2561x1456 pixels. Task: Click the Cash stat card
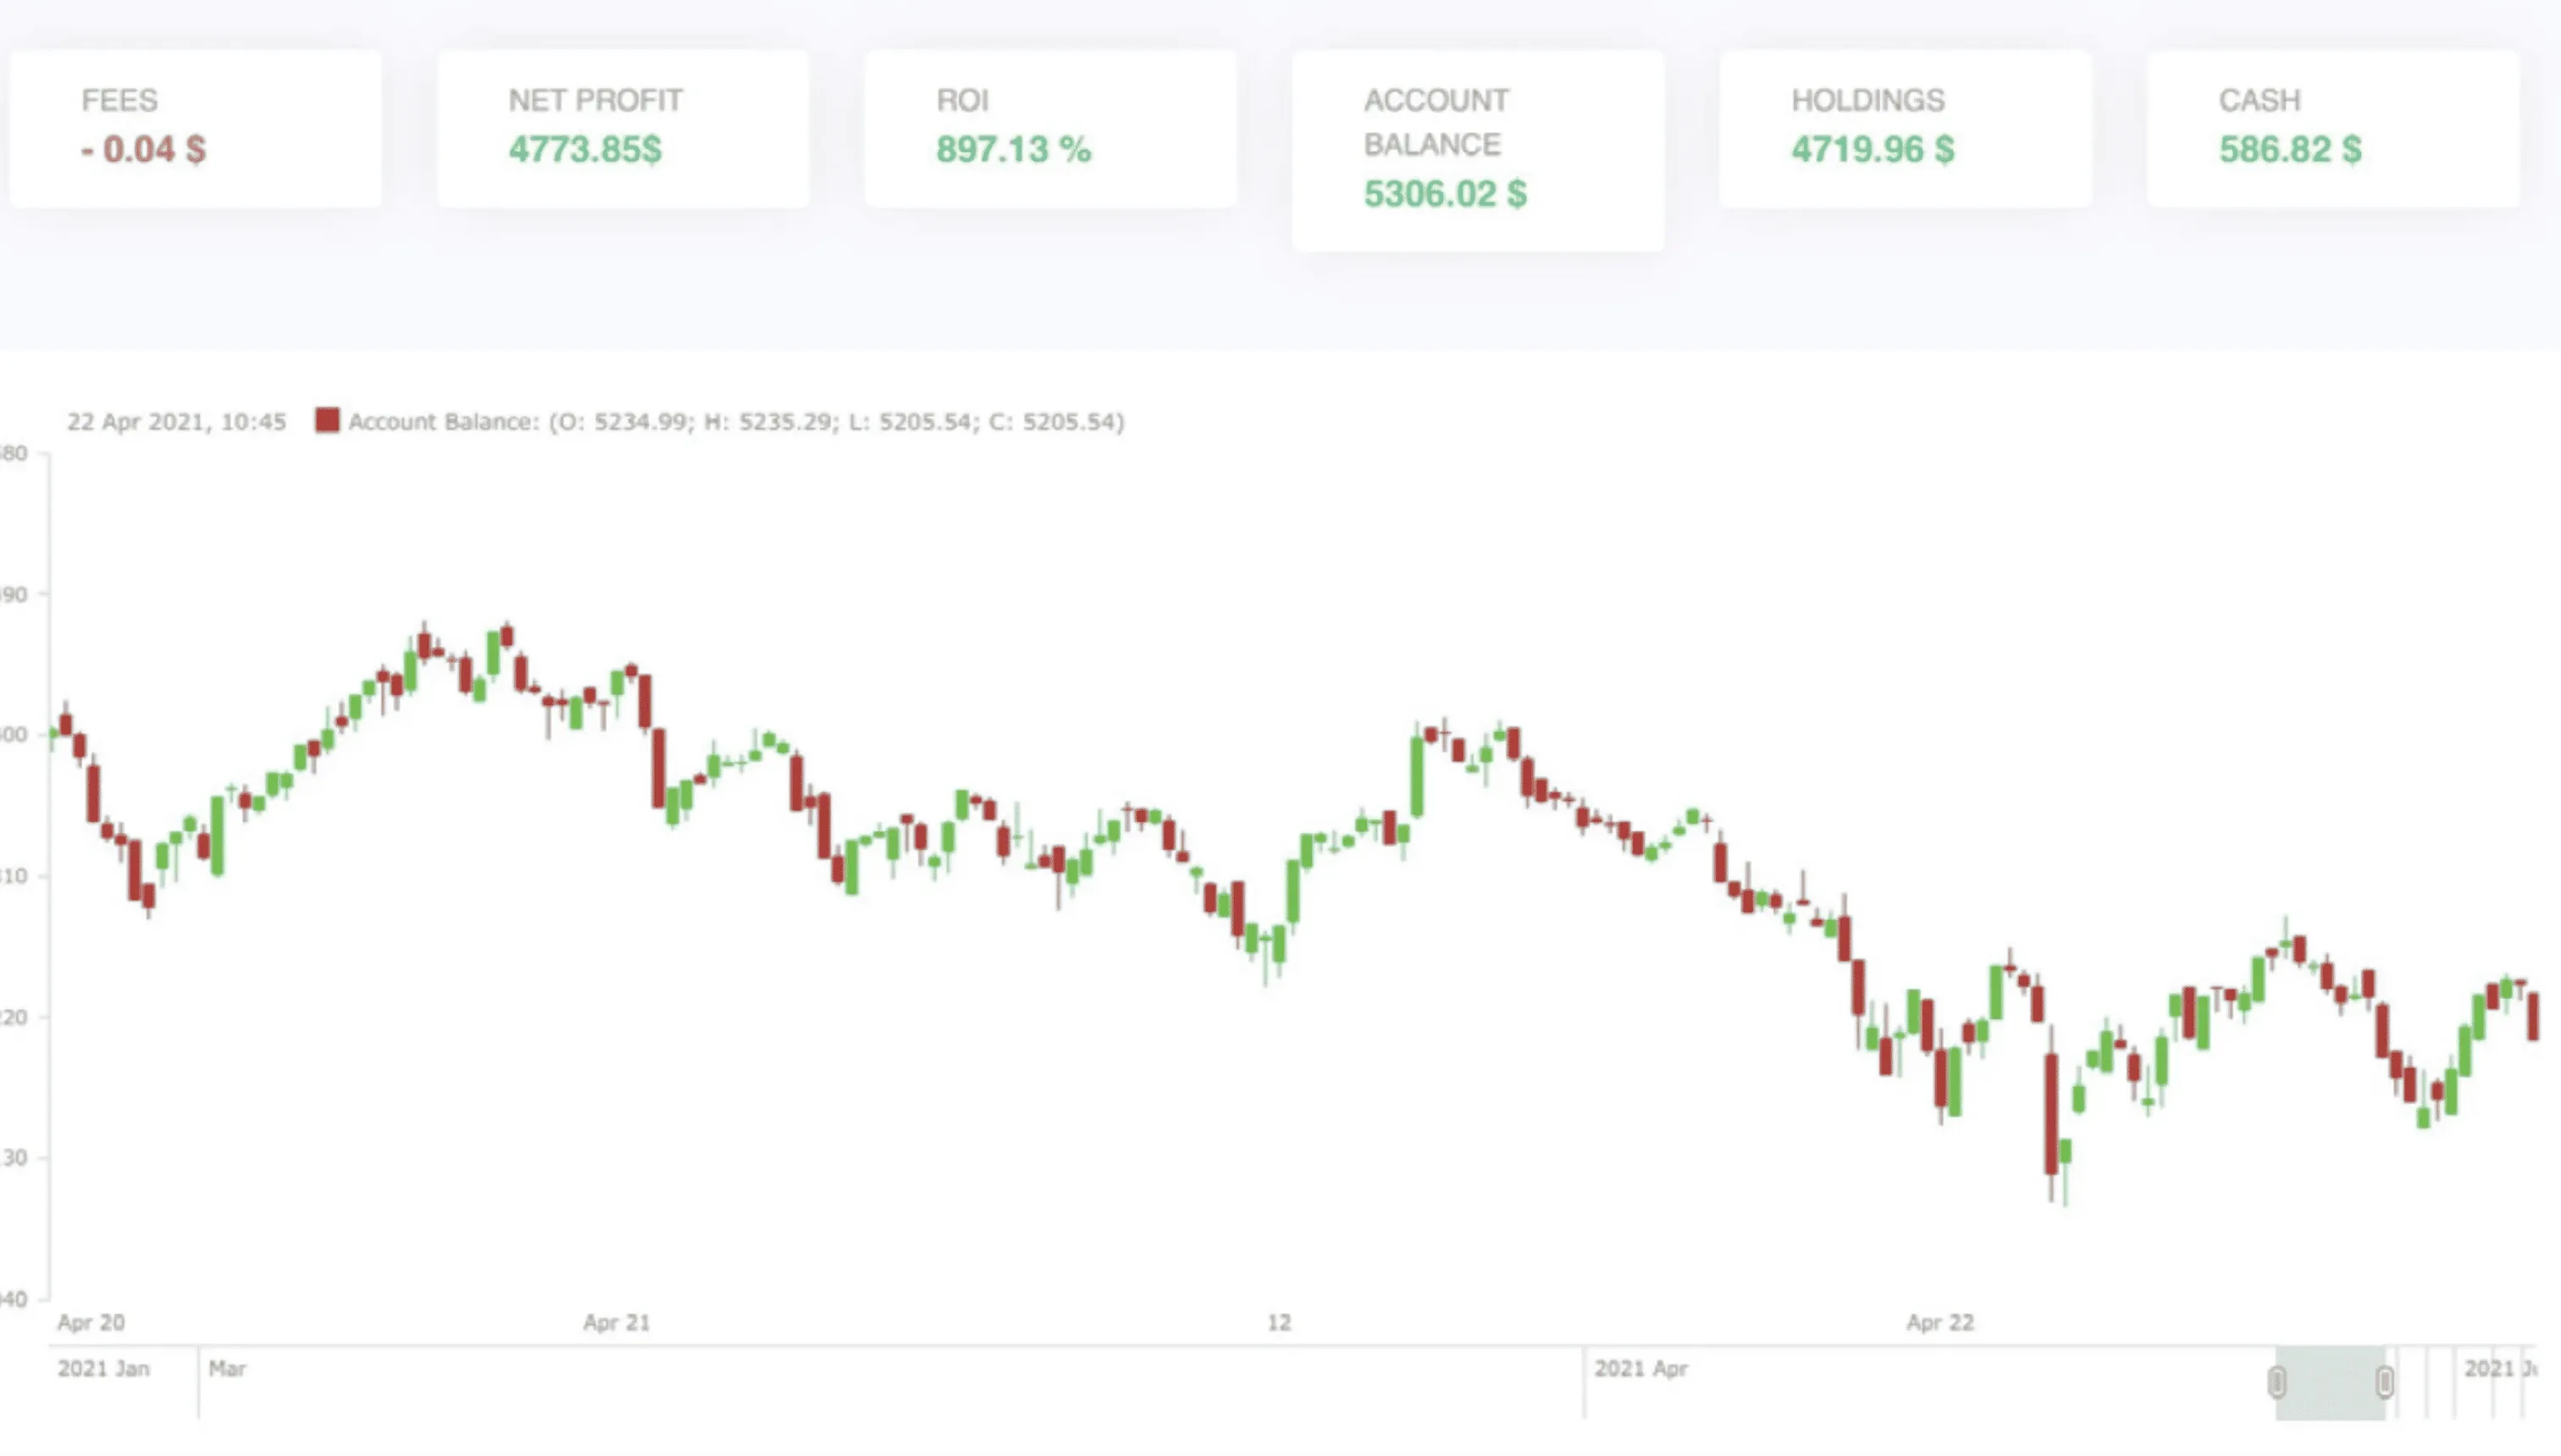pos(2331,128)
